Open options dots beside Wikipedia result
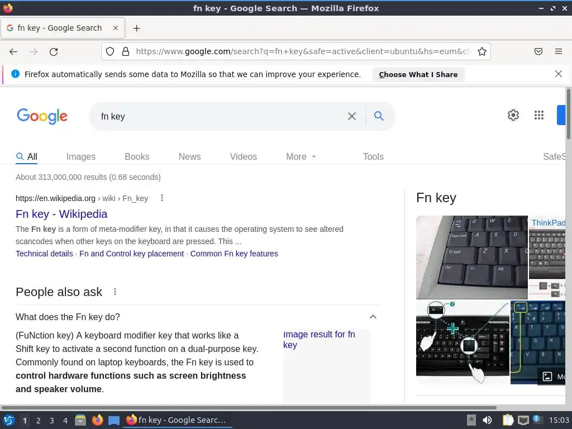The height and width of the screenshot is (429, 572). click(x=161, y=198)
